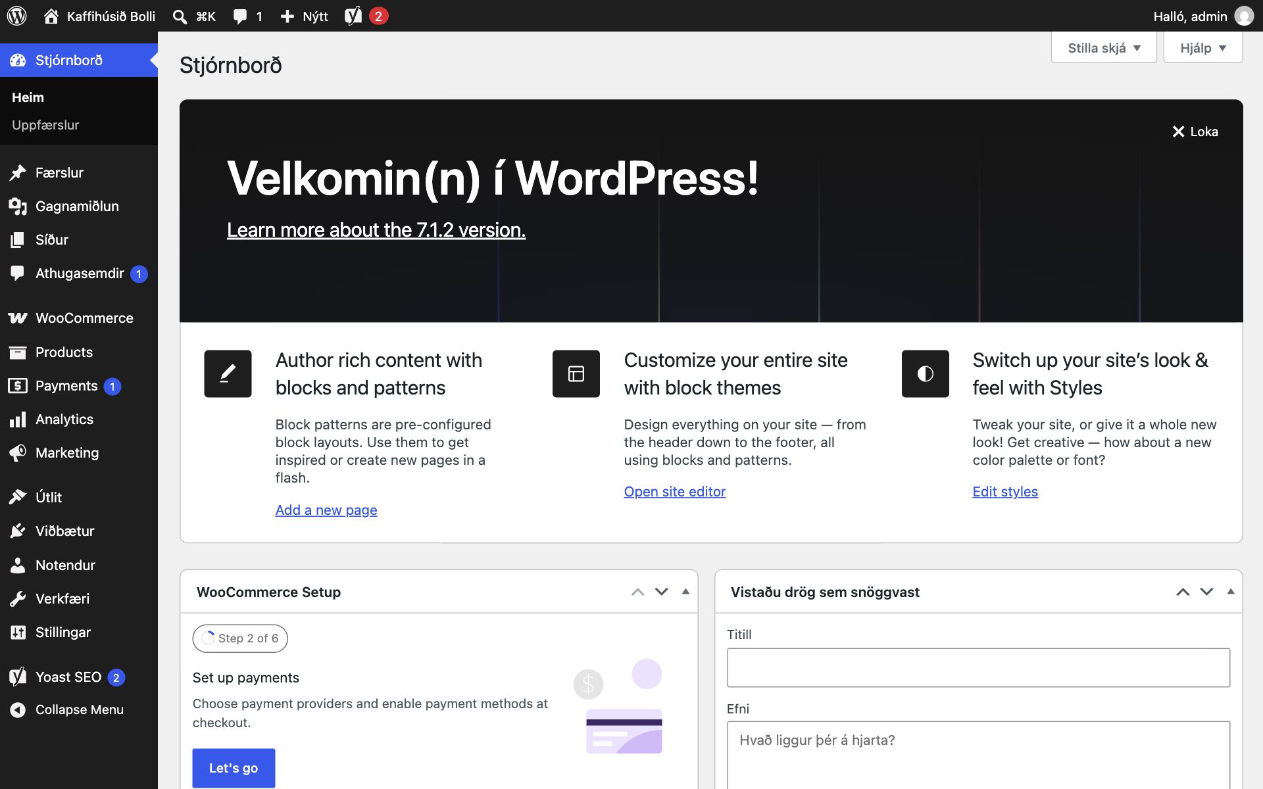The width and height of the screenshot is (1263, 789).
Task: Follow the Edit styles link
Action: [x=1005, y=492]
